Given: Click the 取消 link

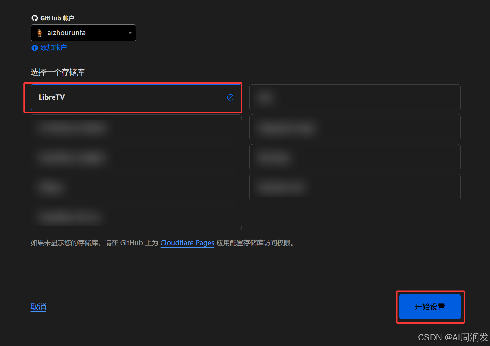Looking at the screenshot, I should [x=38, y=307].
